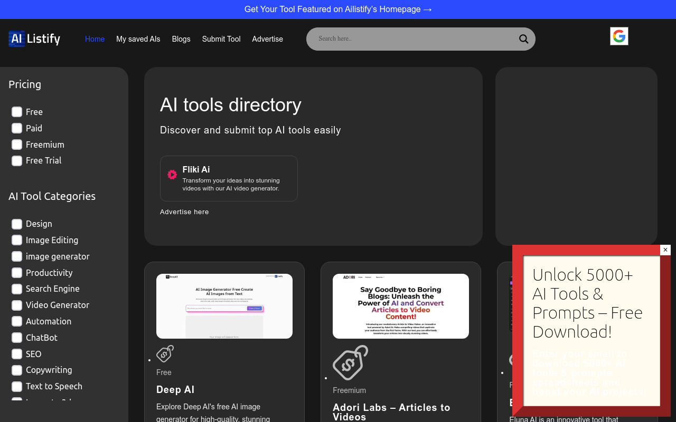Click the Pricing sidebar heading
Viewport: 676px width, 422px height.
pyautogui.click(x=25, y=84)
